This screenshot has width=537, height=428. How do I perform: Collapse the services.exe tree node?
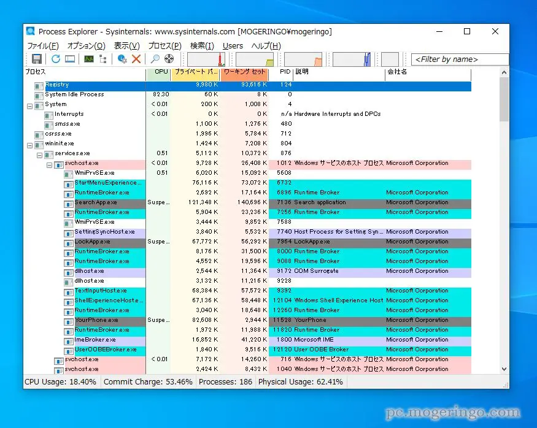(x=40, y=155)
